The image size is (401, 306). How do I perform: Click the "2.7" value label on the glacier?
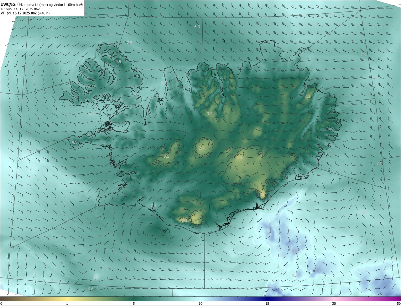202,148
